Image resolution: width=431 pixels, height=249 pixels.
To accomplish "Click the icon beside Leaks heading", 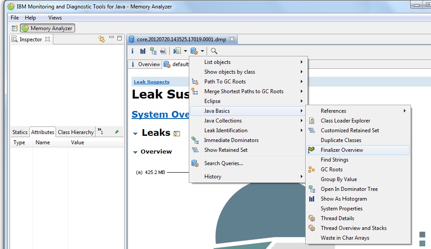I will pos(177,134).
